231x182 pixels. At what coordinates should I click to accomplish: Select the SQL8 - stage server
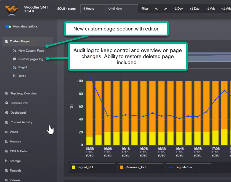pyautogui.click(x=67, y=9)
